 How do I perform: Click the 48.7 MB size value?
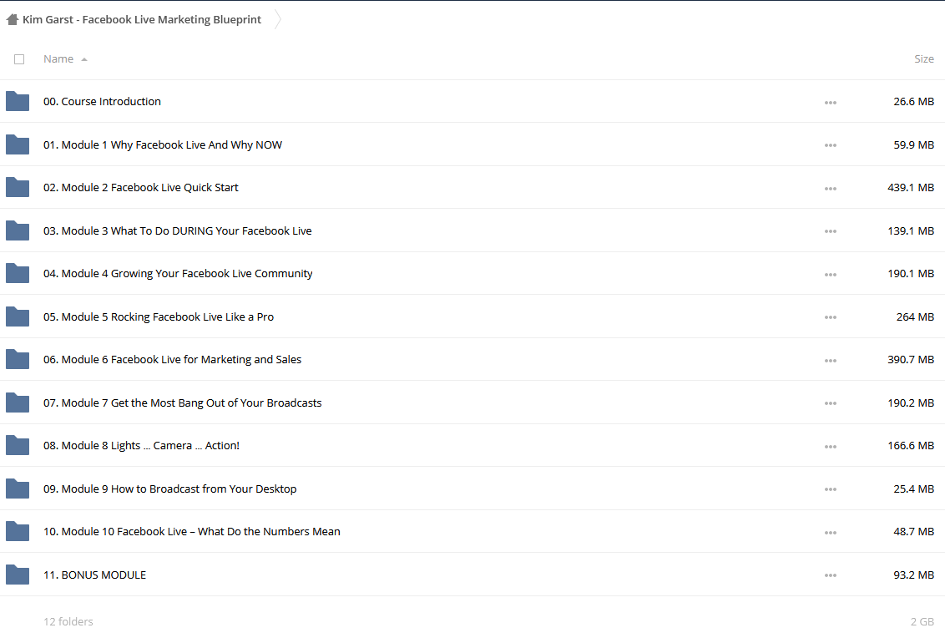[x=913, y=531]
